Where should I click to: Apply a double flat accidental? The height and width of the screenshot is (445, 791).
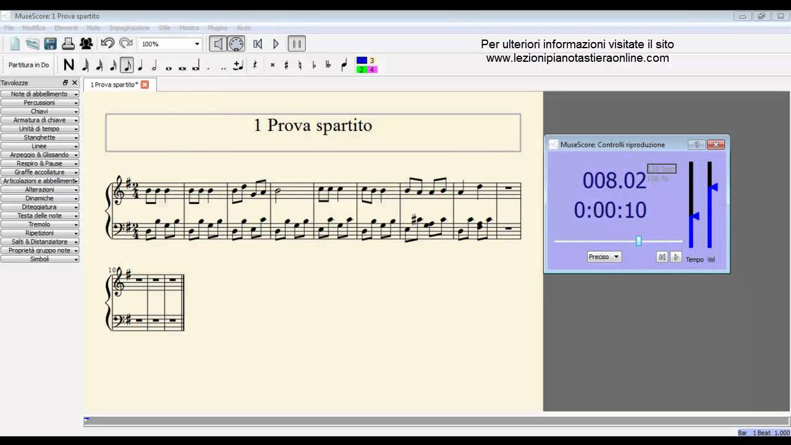click(328, 65)
